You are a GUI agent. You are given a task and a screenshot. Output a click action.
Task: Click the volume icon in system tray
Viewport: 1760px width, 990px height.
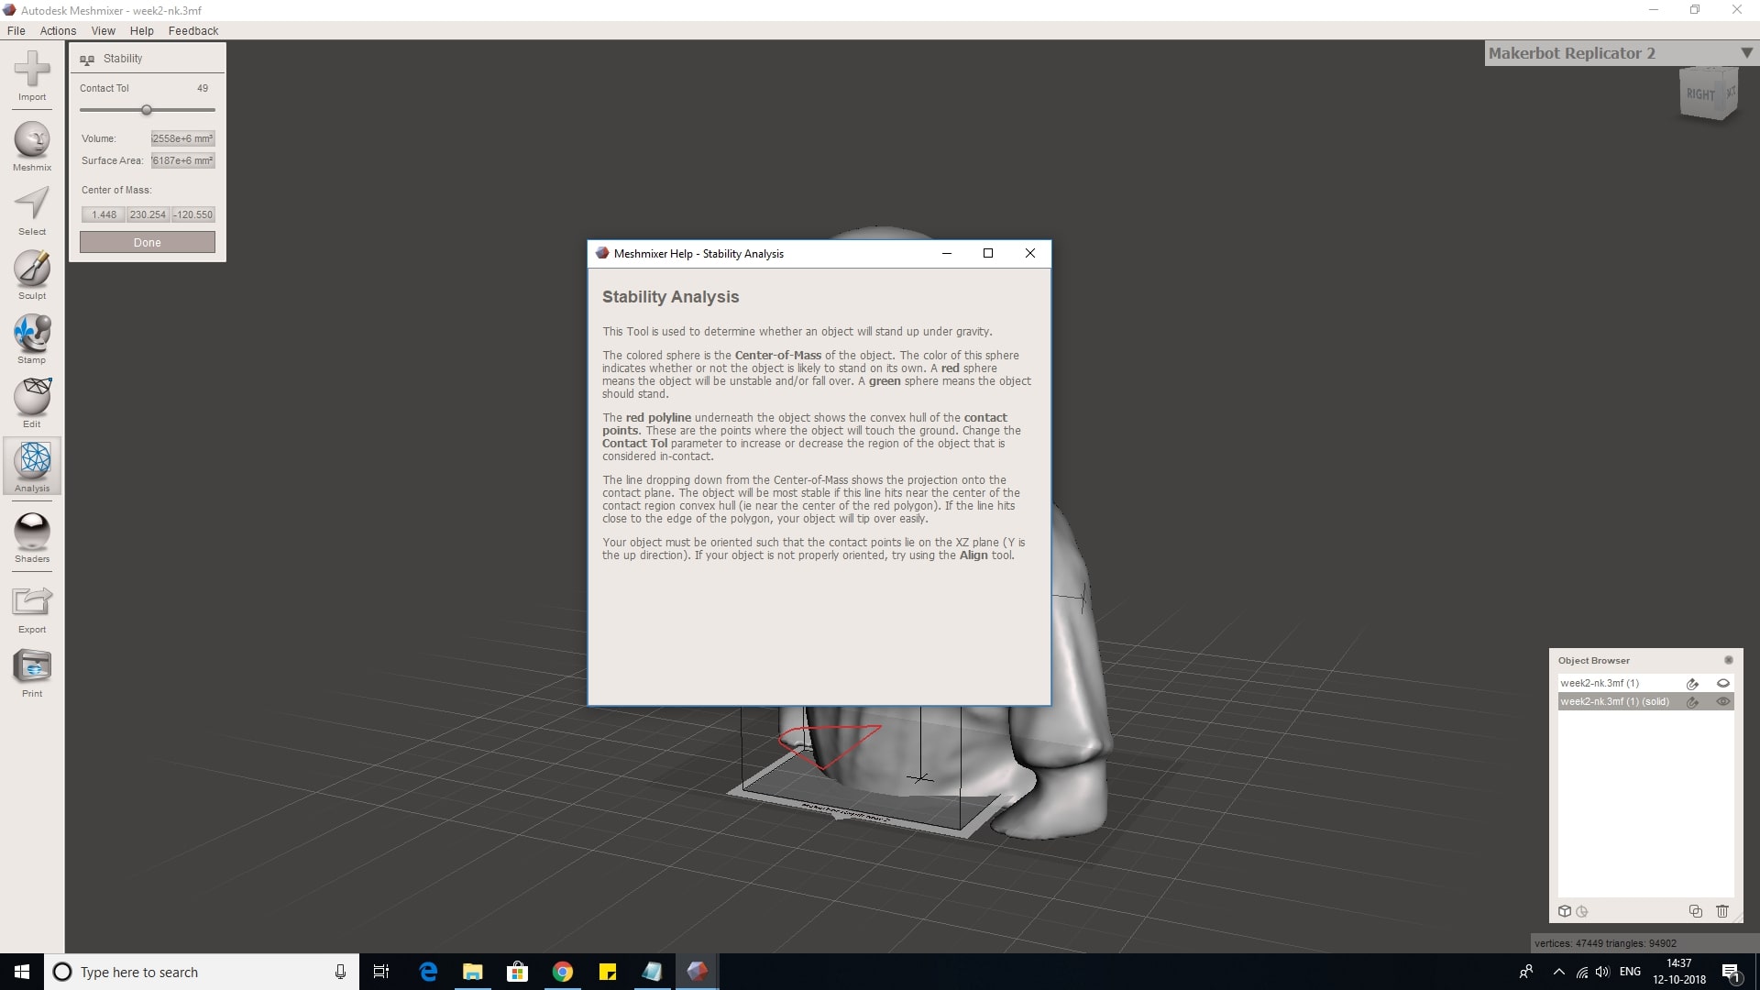click(x=1602, y=972)
